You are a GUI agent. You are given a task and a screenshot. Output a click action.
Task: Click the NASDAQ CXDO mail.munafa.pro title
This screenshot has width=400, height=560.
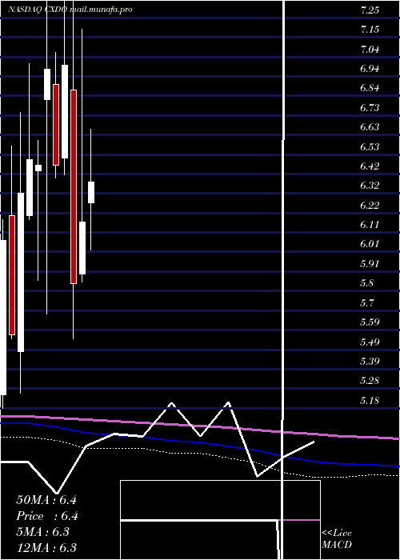click(70, 10)
